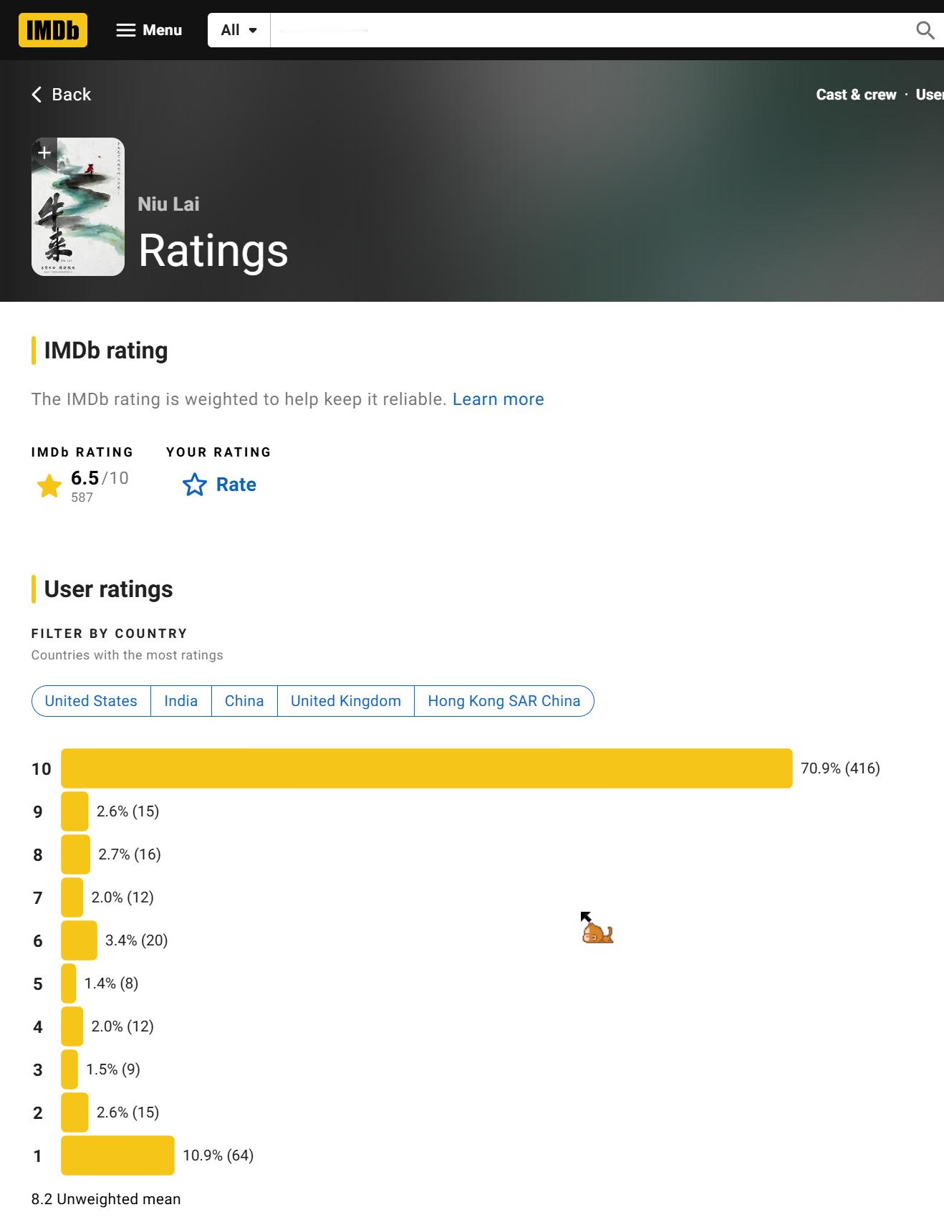
Task: Click the 10-star rating bar
Action: 427,768
